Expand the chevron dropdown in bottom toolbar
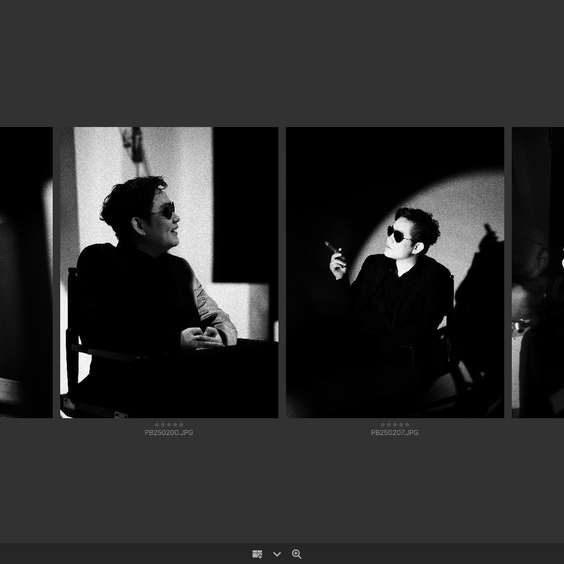This screenshot has height=564, width=564. [x=277, y=554]
